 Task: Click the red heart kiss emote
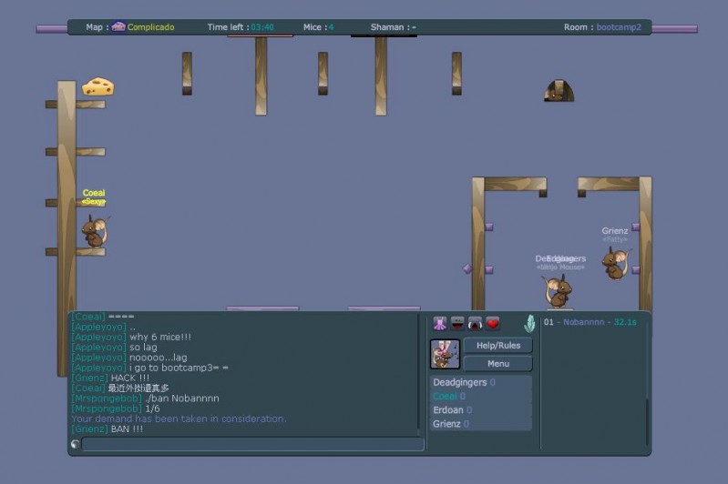pyautogui.click(x=493, y=324)
